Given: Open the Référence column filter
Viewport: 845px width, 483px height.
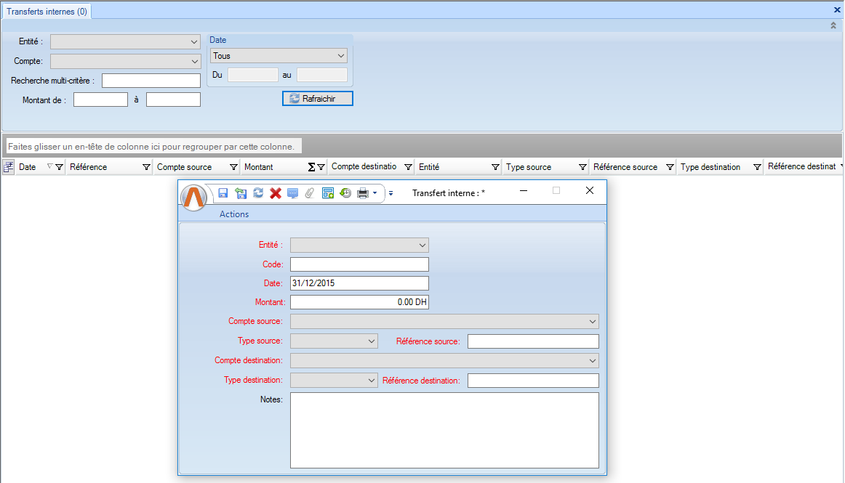Looking at the screenshot, I should tap(146, 167).
